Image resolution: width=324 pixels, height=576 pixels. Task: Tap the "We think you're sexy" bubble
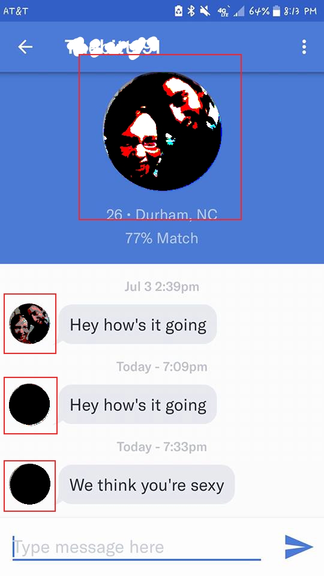(146, 485)
